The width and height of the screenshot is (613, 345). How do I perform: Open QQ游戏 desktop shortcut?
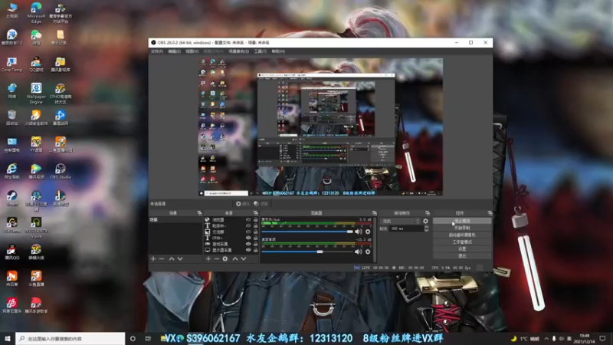click(36, 64)
